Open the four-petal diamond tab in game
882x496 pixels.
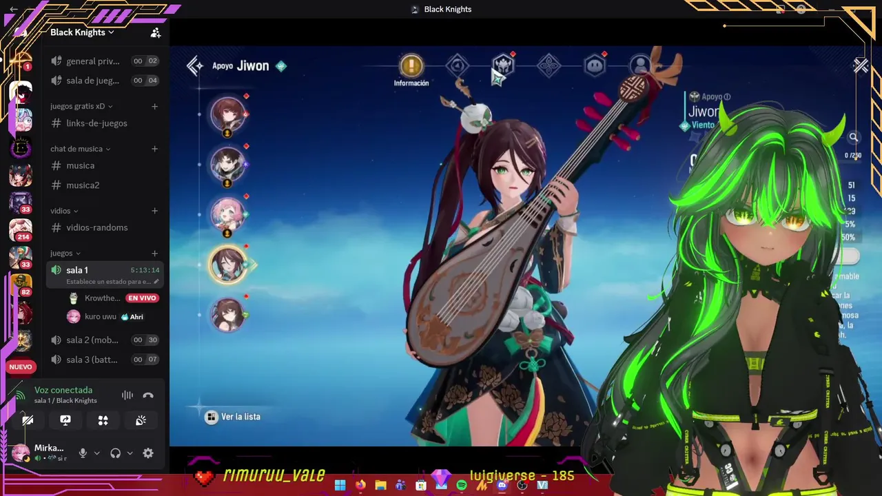(x=548, y=66)
